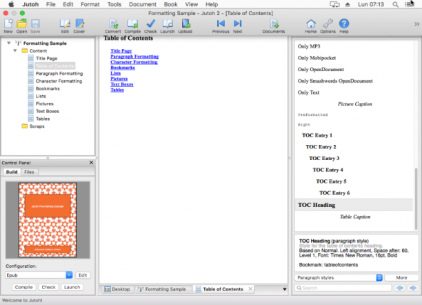
Task: Open the Options wrench icon
Action: coord(328,26)
